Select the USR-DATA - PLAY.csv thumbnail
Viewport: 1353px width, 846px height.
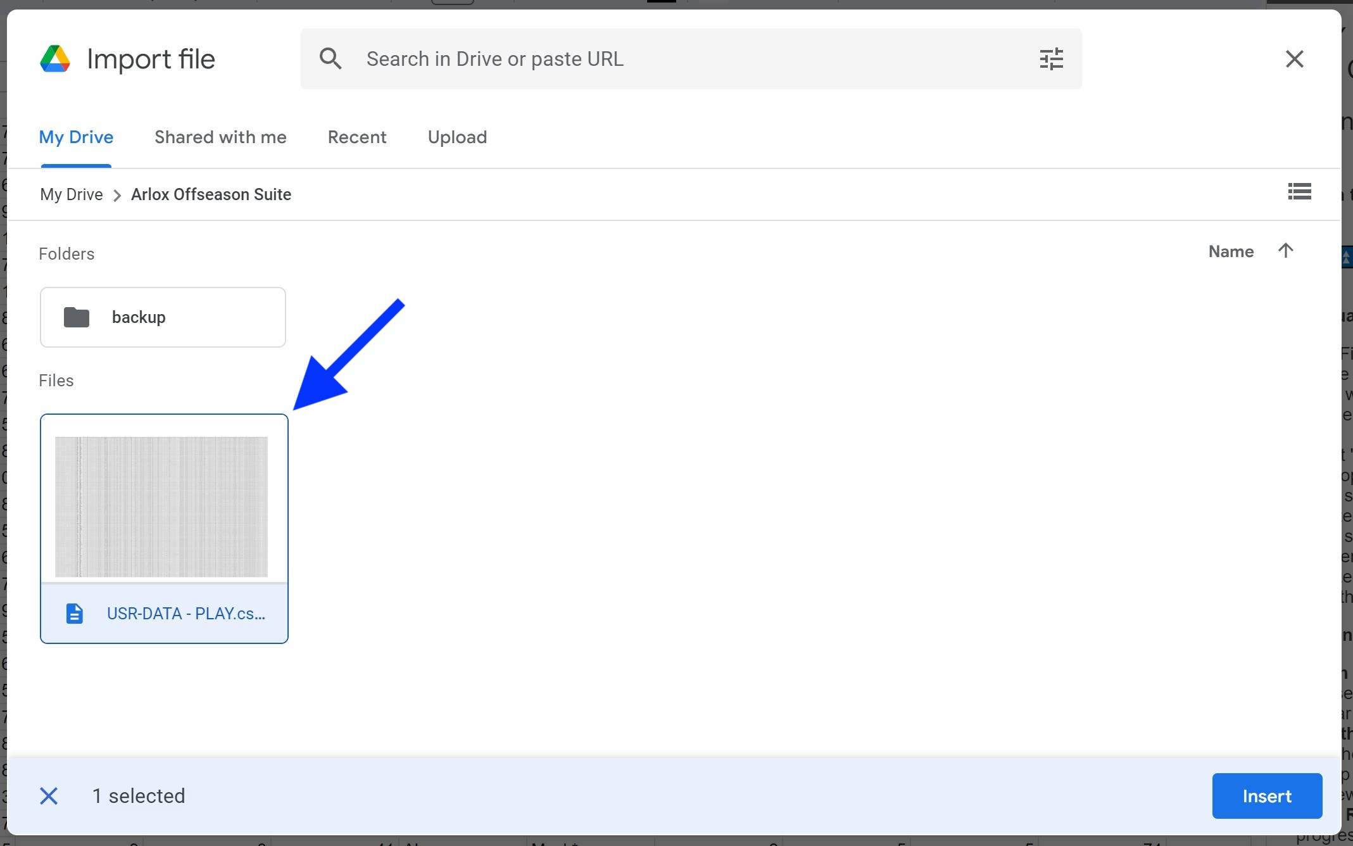click(161, 507)
